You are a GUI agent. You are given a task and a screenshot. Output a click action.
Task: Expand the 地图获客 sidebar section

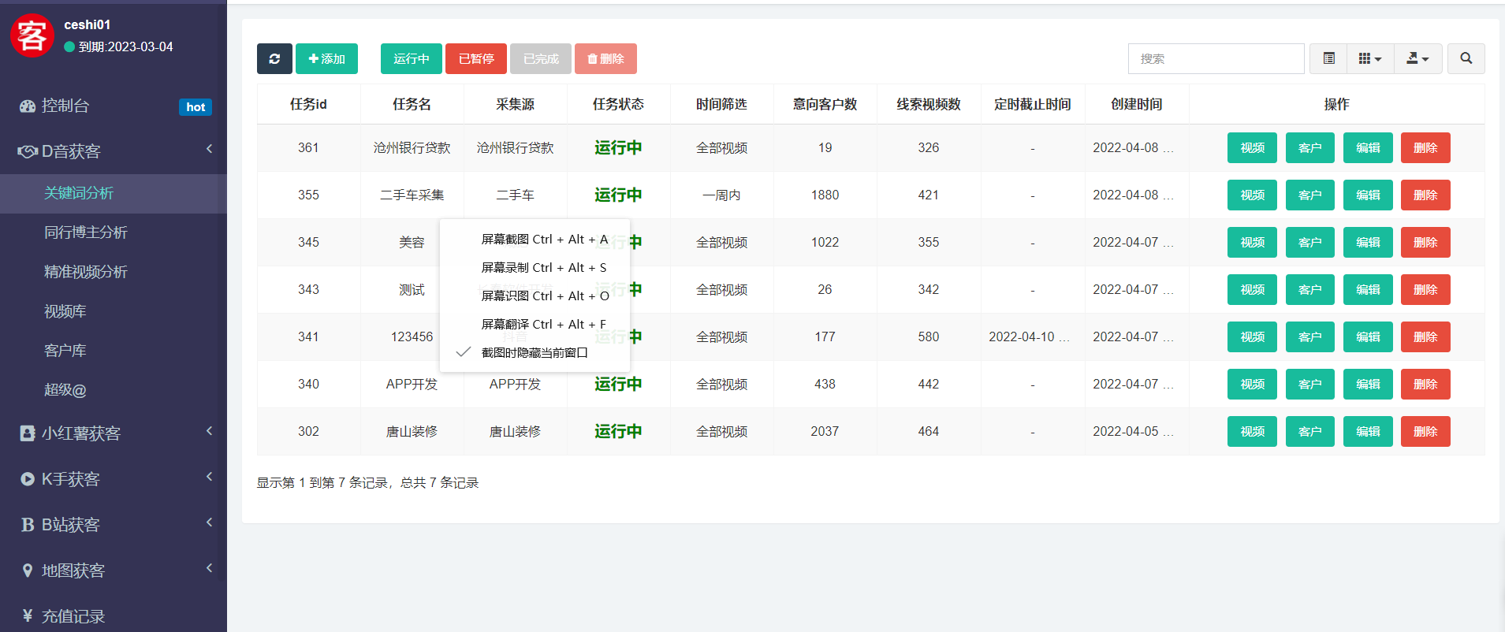click(114, 571)
